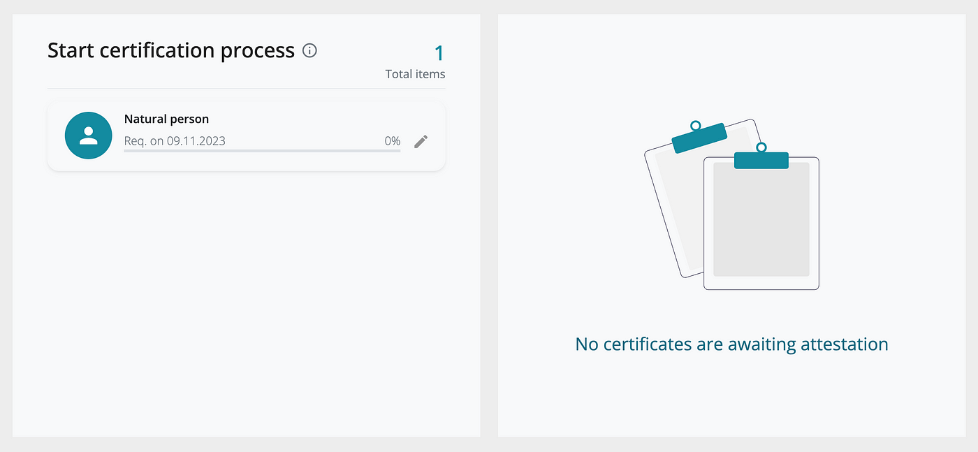978x452 pixels.
Task: Click the Start certification process heading
Action: coord(171,50)
